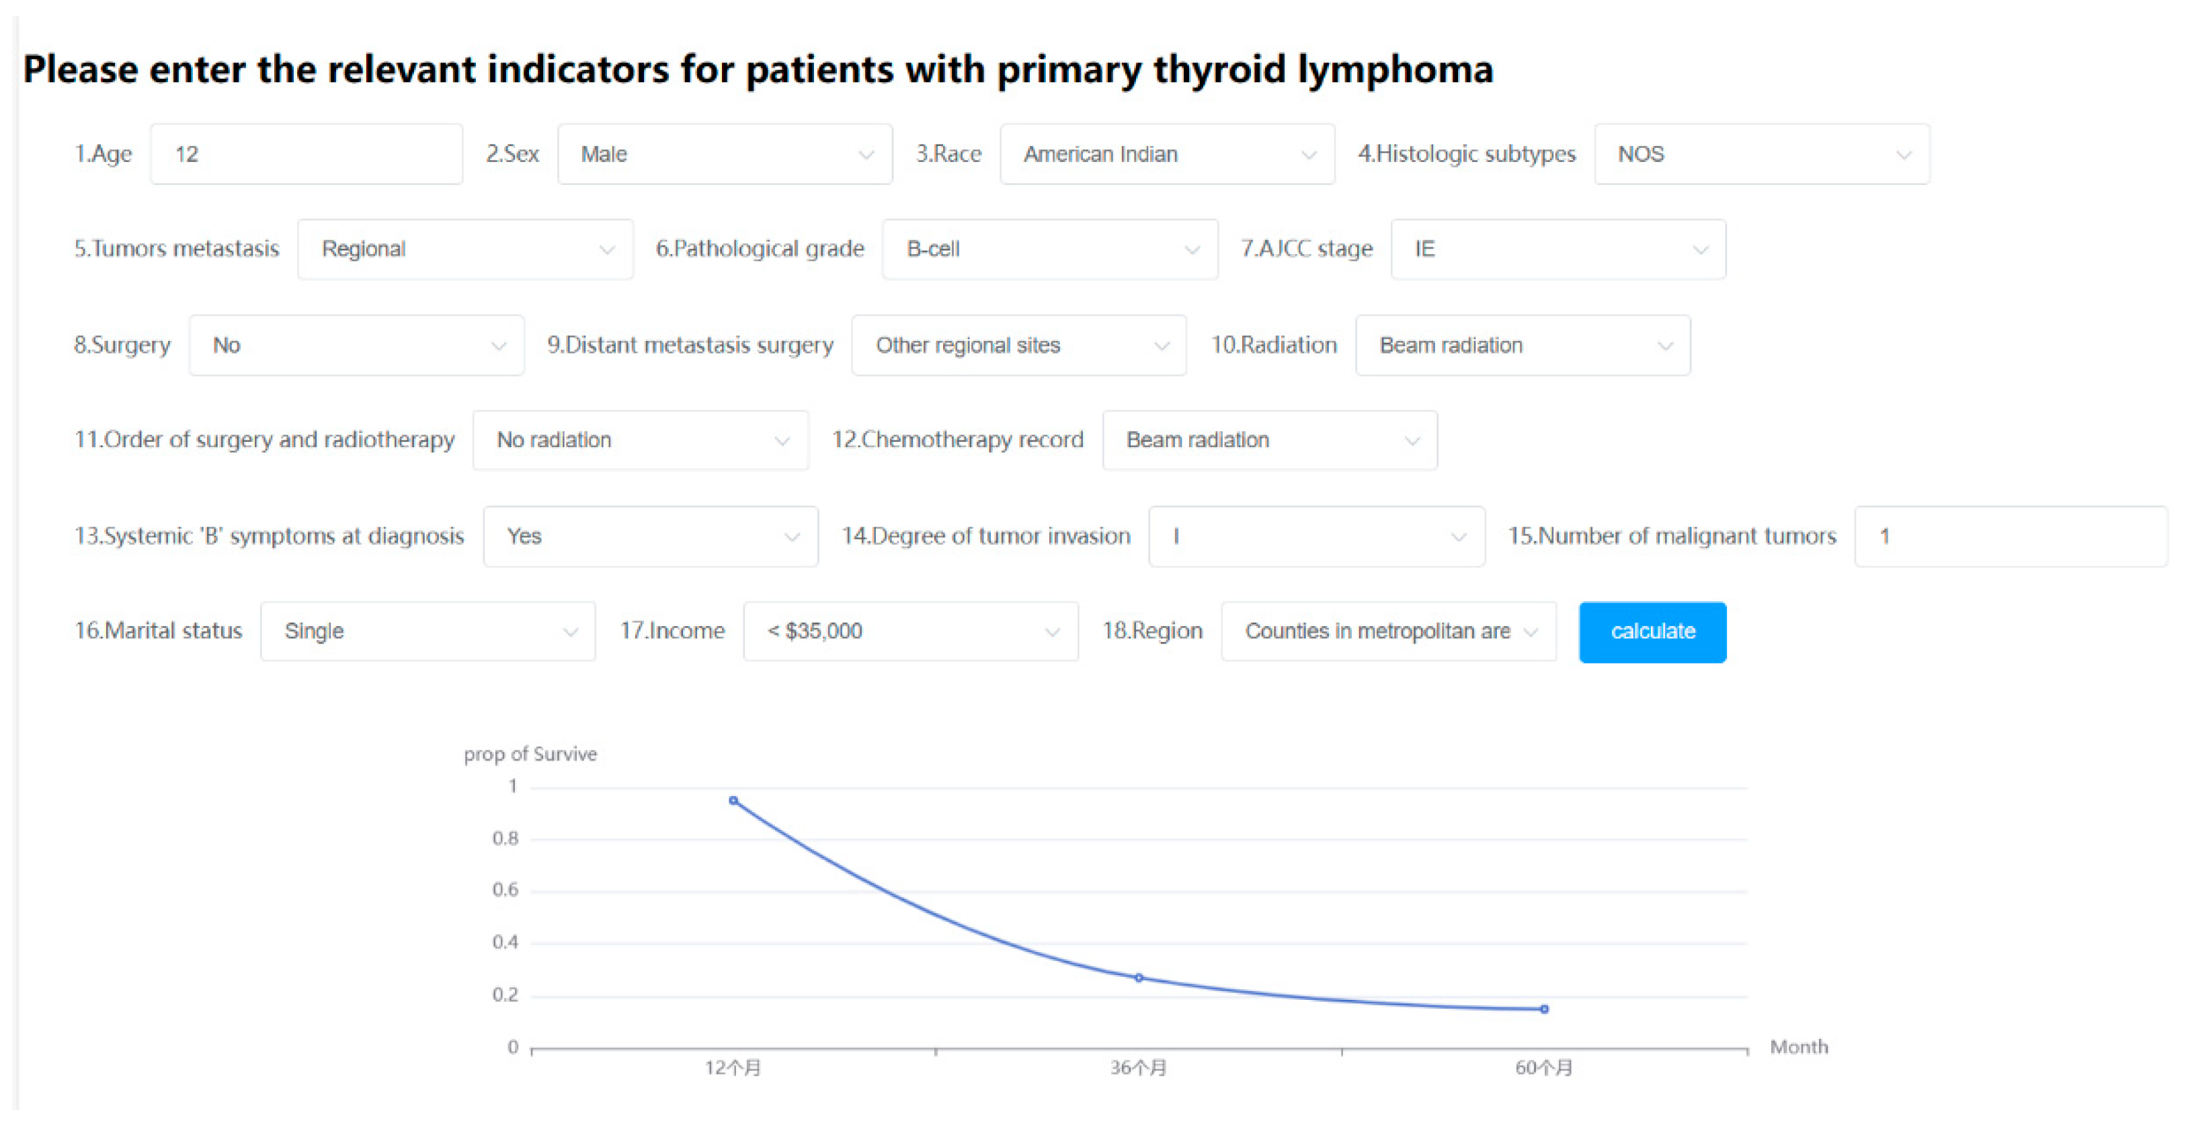Viewport: 2188px width, 1133px height.
Task: Click the blue calculate button
Action: 1651,631
